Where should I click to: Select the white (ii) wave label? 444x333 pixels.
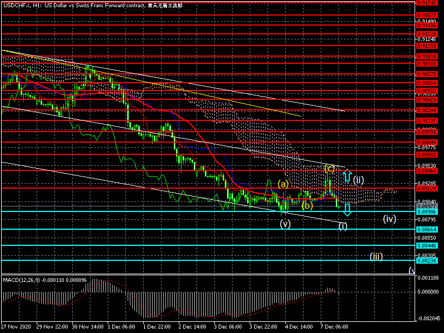pyautogui.click(x=358, y=180)
